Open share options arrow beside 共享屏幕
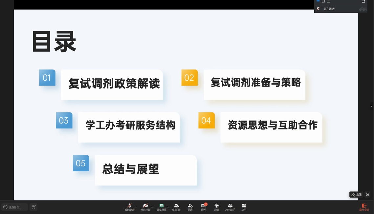Viewport: 374px width, 214px height. [168, 207]
